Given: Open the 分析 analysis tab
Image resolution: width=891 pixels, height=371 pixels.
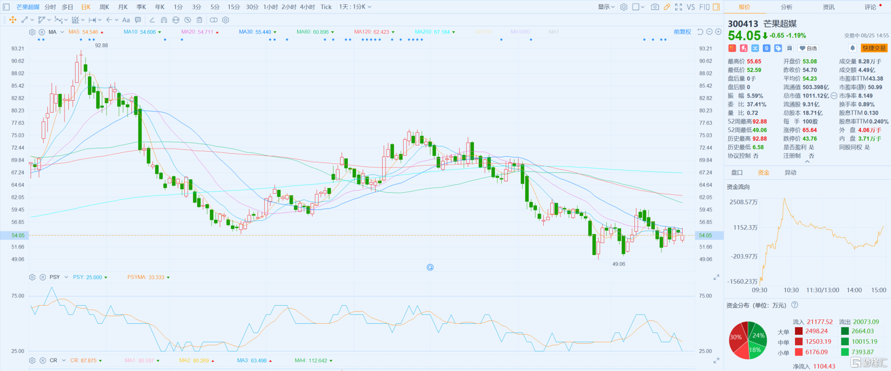Looking at the screenshot, I should point(786,7).
